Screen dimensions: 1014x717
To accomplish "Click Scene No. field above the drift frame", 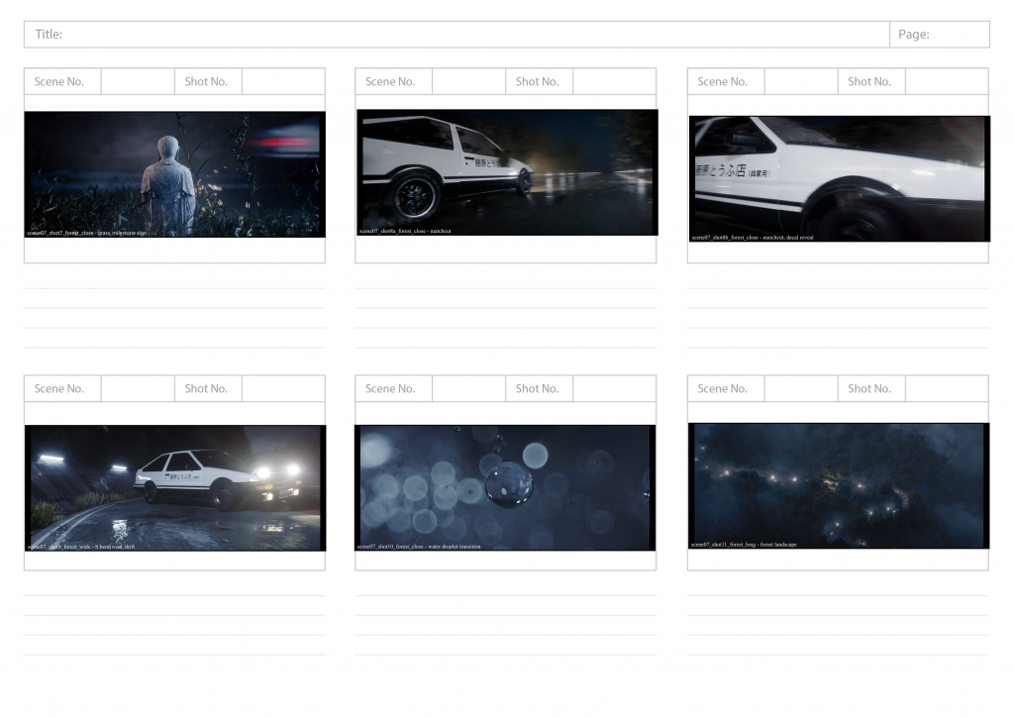I will click(x=138, y=388).
